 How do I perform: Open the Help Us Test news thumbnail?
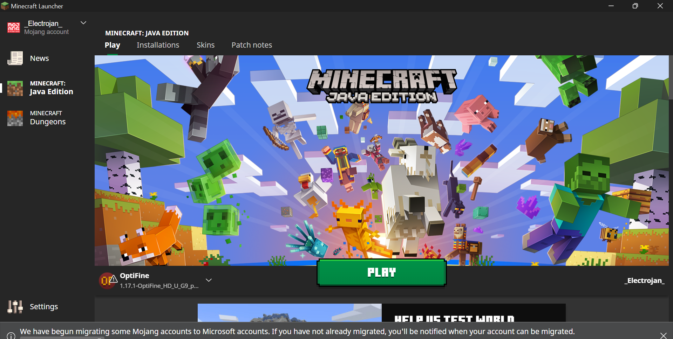coord(290,313)
